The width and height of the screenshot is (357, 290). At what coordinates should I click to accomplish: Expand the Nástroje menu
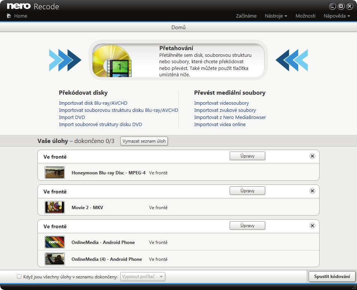tap(276, 16)
